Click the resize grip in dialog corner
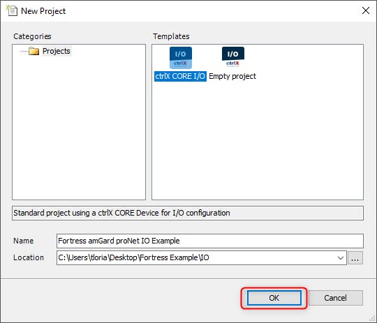The height and width of the screenshot is (323, 377). click(x=373, y=320)
